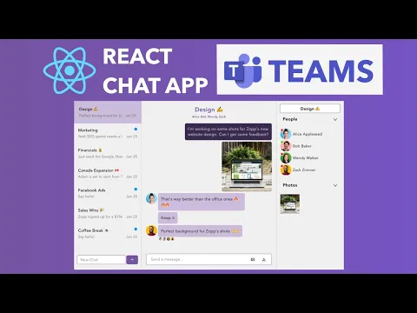This screenshot has height=313, width=417.
Task: Click the sender avatar beside 'That's way better' message
Action: click(151, 199)
